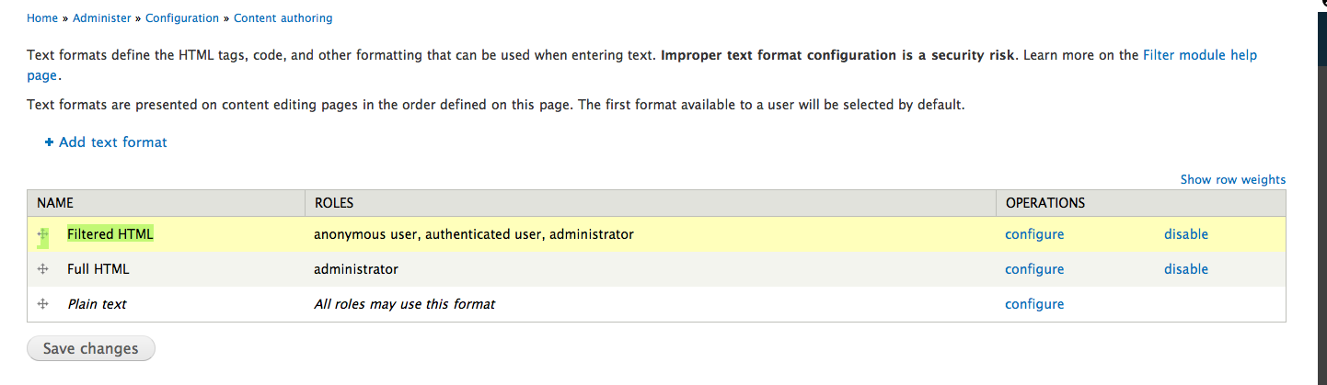Navigate to Administer breadcrumb
Image resolution: width=1327 pixels, height=385 pixels.
[102, 18]
